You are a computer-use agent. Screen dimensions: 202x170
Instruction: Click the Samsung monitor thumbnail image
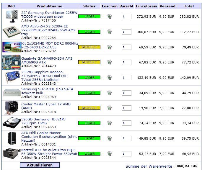point(12,16)
